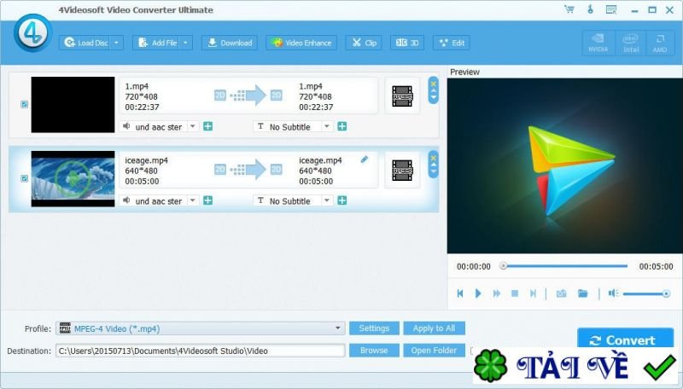The width and height of the screenshot is (683, 389).
Task: Jump to previous in preview
Action: click(460, 293)
